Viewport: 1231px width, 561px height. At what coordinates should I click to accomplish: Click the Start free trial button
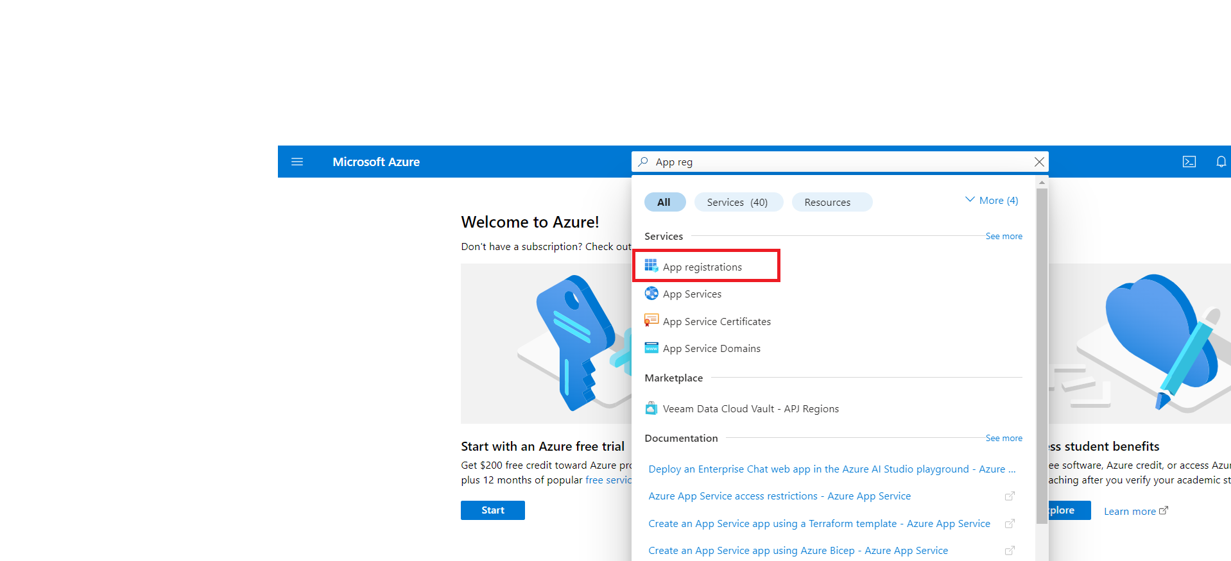493,510
